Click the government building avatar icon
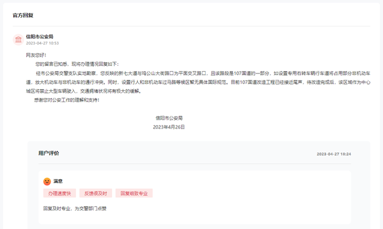This screenshot has height=229, width=383. coord(18,39)
